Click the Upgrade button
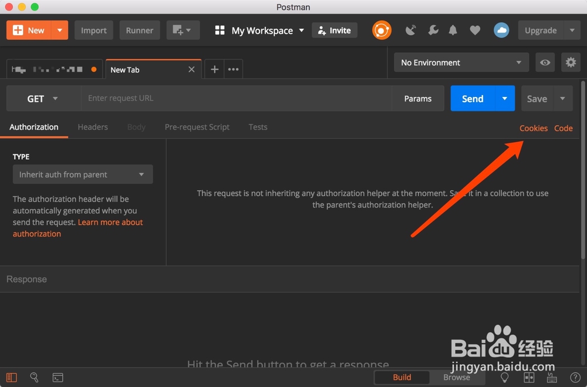Screen dimensions: 587x387 pos(541,30)
